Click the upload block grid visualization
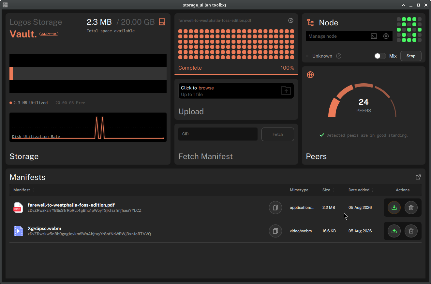The width and height of the screenshot is (431, 284). pyautogui.click(x=236, y=44)
